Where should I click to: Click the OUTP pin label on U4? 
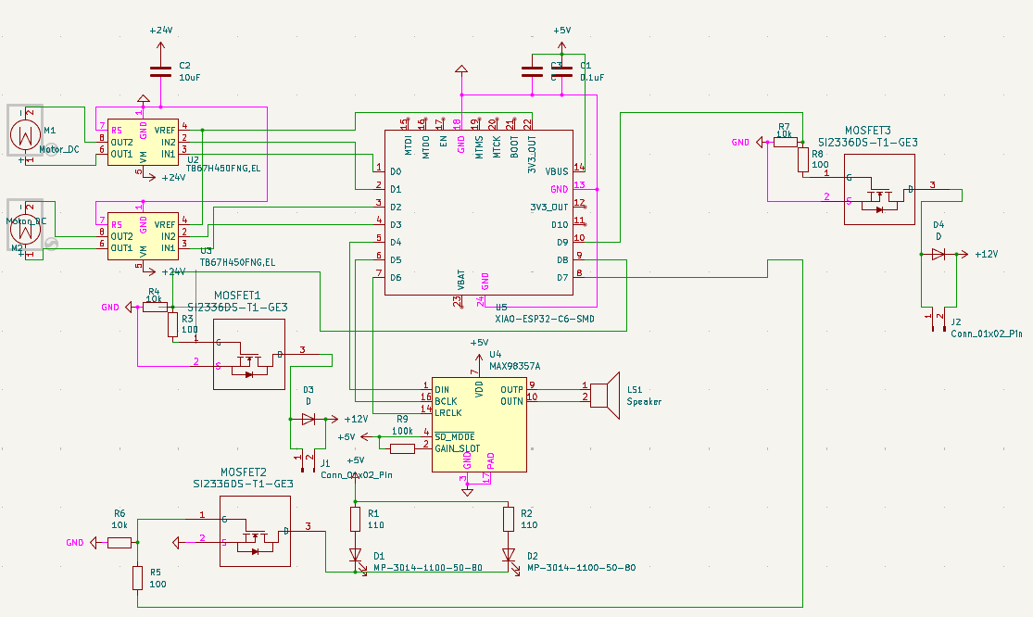click(x=512, y=389)
